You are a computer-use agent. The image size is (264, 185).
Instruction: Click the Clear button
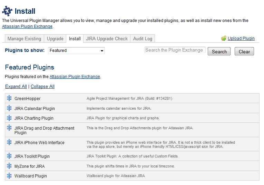pyautogui.click(x=244, y=52)
